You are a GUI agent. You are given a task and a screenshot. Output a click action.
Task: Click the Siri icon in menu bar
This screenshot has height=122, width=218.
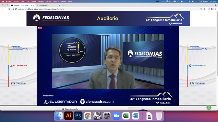coord(196,1)
